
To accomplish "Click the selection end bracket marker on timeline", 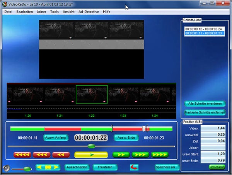I will click(147, 128).
